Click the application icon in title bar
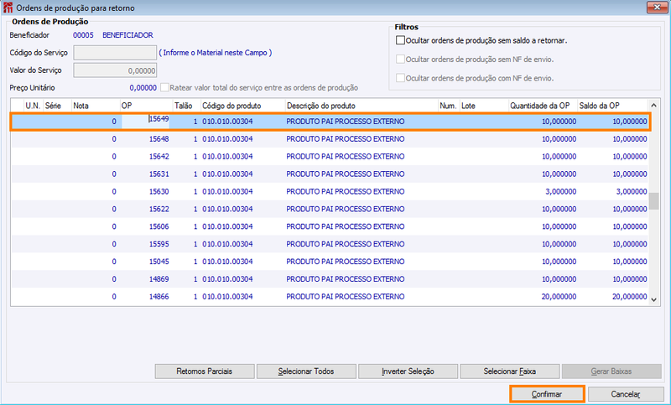 point(8,8)
